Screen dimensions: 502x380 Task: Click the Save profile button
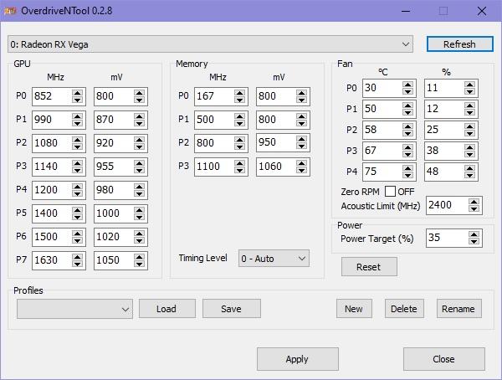point(232,309)
